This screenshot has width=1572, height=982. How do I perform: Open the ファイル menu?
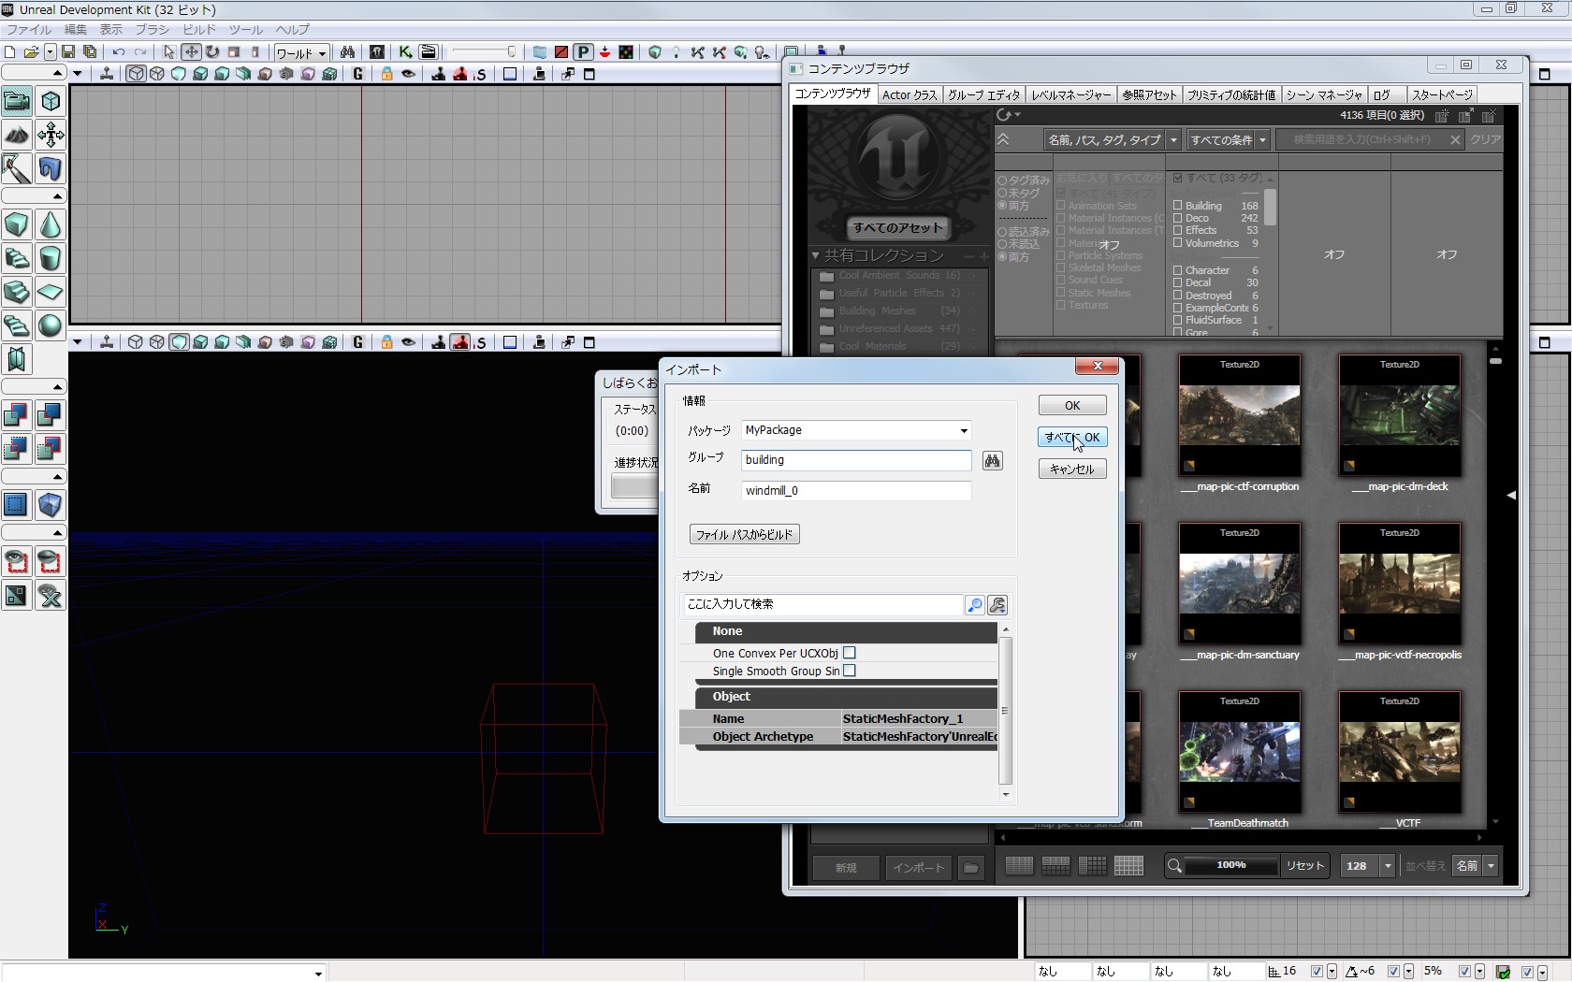coord(29,30)
